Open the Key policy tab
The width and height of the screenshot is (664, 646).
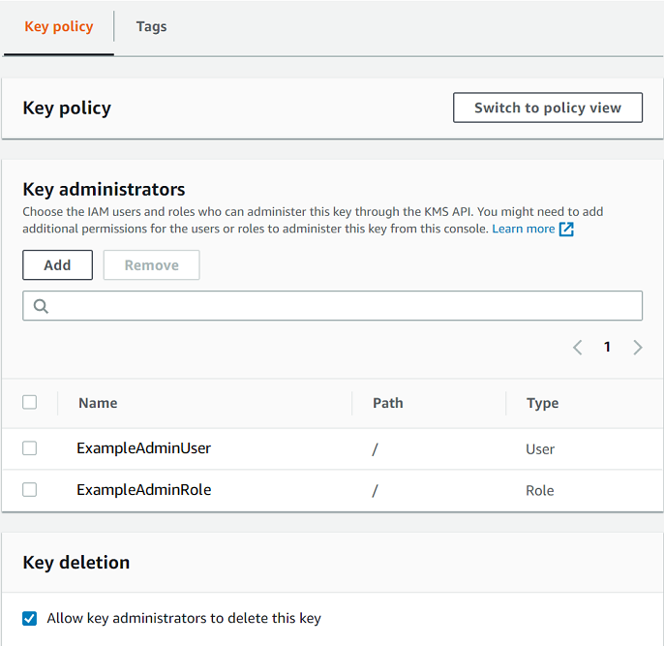pos(58,27)
